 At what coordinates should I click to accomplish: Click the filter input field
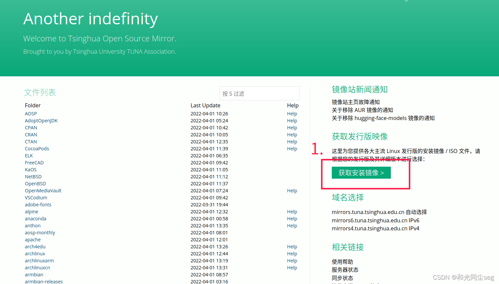click(259, 93)
